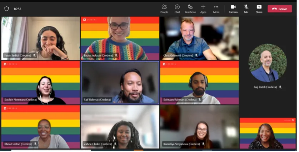The image size is (299, 152).
Task: Leave the meeting
Action: (x=280, y=9)
